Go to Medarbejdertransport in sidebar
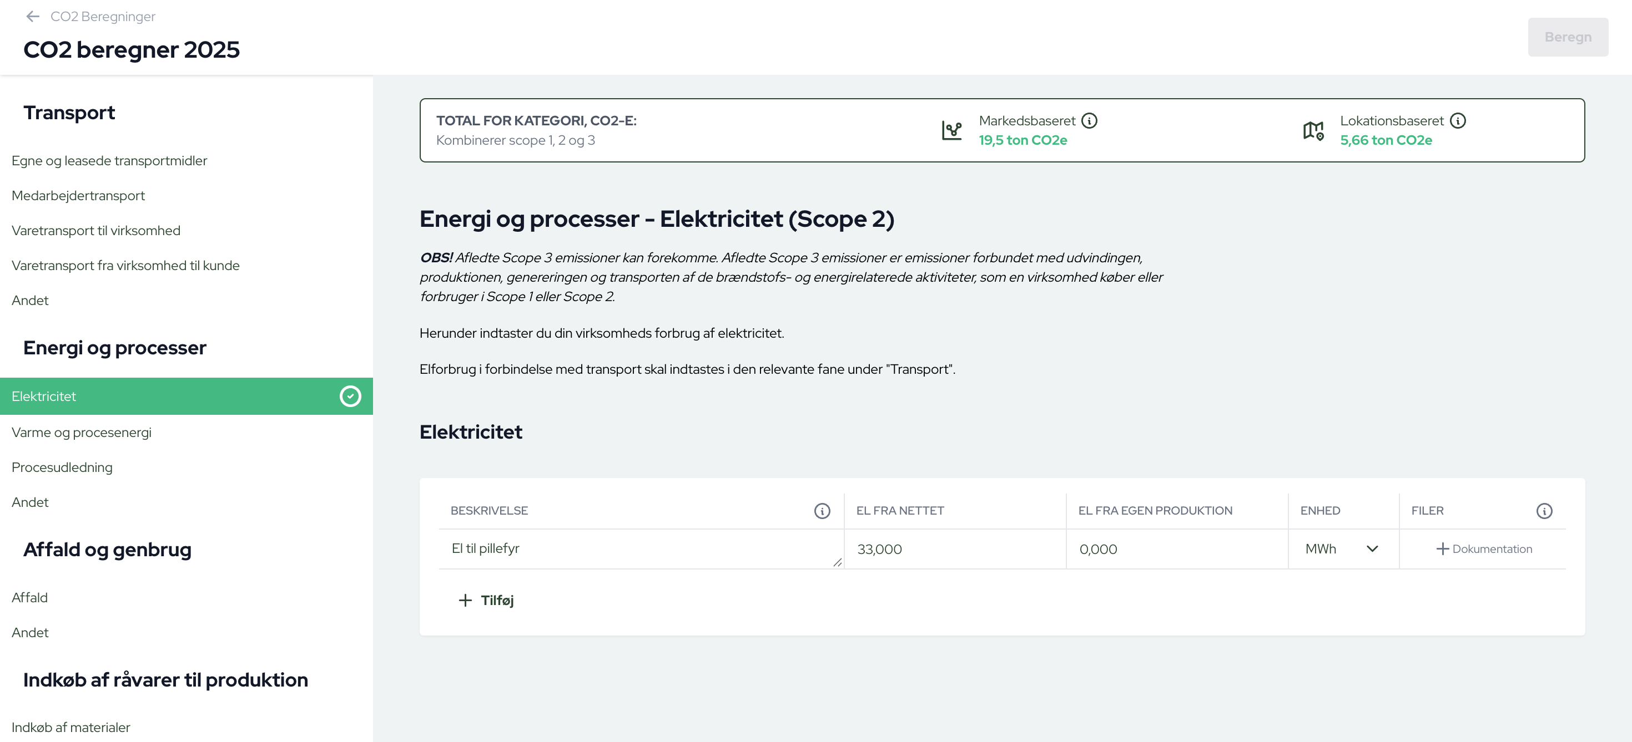The image size is (1632, 742). pyautogui.click(x=78, y=196)
